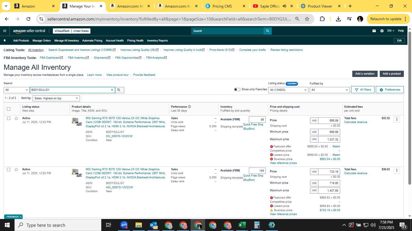
Task: Click the Amazon Seller Central logo
Action: click(x=29, y=31)
